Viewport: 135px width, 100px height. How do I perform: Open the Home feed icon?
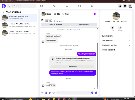[42, 6]
